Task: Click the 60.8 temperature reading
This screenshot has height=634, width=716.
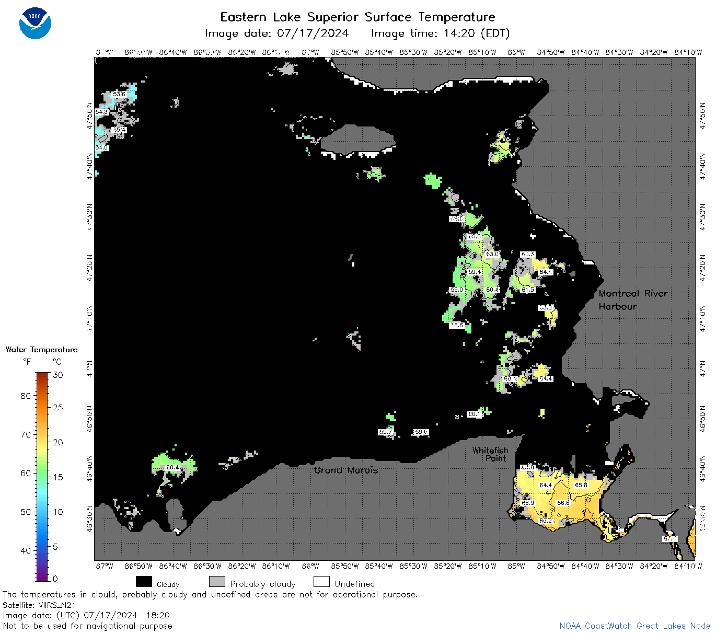Action: (x=475, y=236)
